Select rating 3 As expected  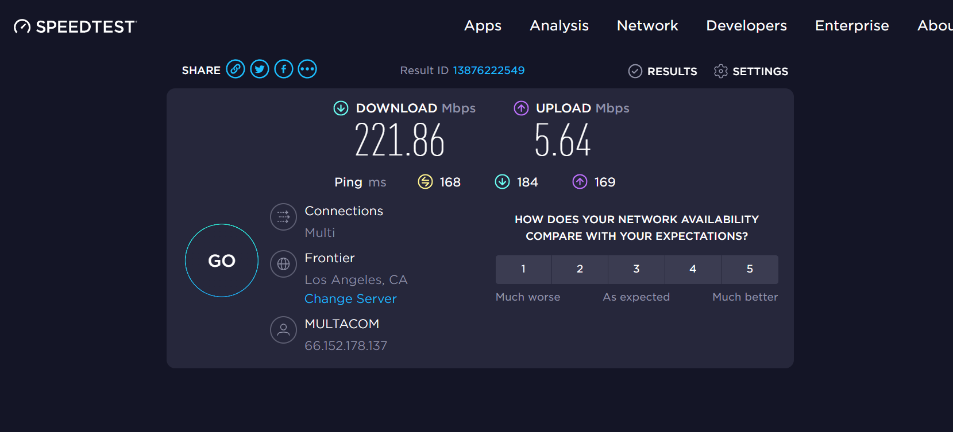click(x=636, y=269)
